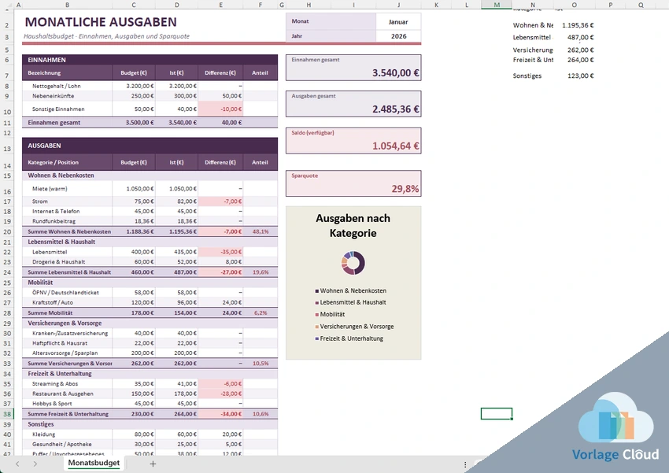Select column header E
Image resolution: width=669 pixels, height=473 pixels.
[x=220, y=5]
